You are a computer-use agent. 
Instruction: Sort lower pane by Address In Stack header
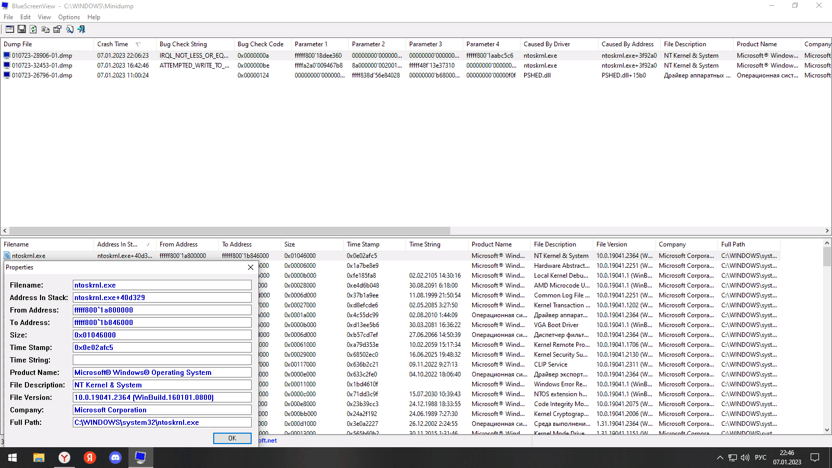(125, 244)
